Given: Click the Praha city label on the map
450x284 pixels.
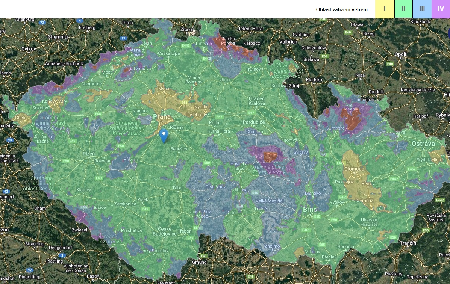Looking at the screenshot, I should click(x=162, y=117).
